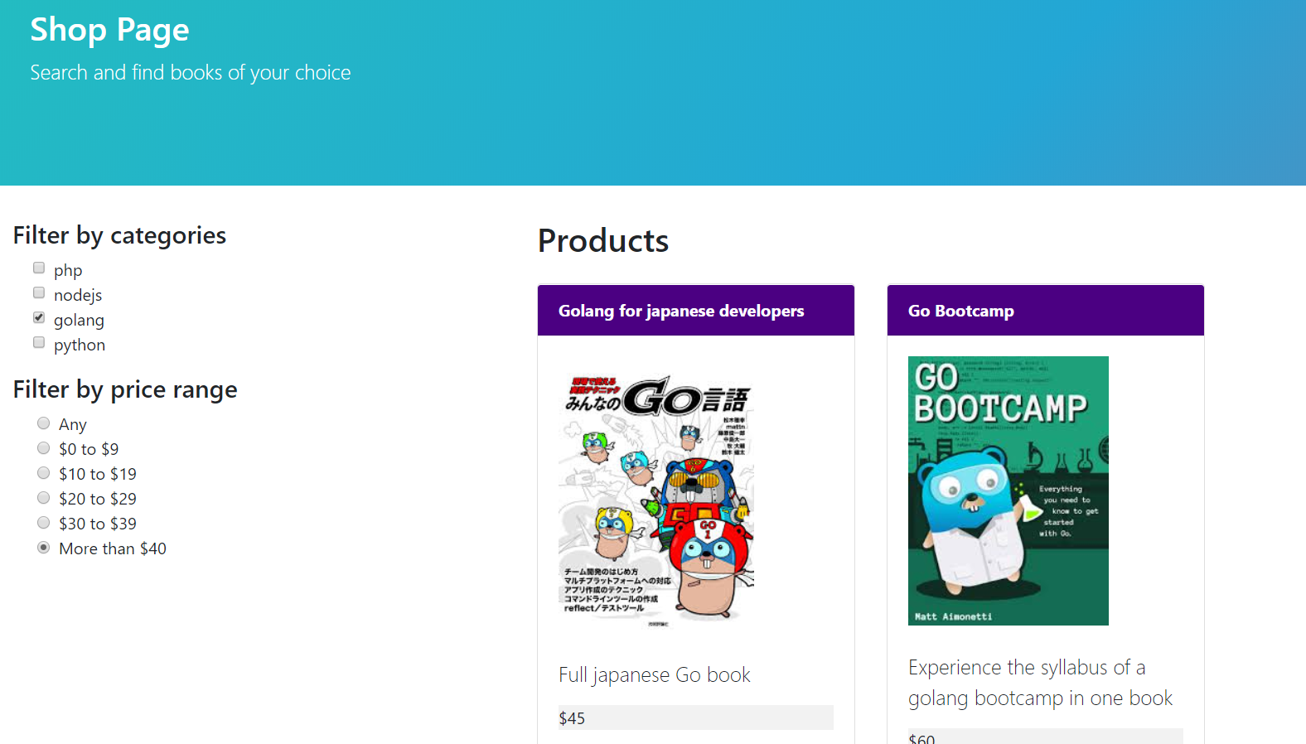
Task: Click the Shop Page heading
Action: pyautogui.click(x=109, y=30)
